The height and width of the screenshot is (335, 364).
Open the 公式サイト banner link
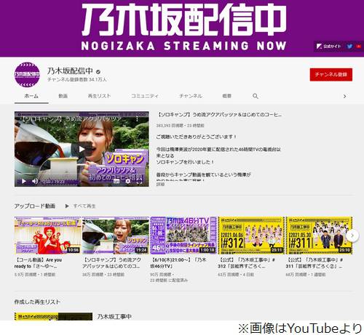coord(329,46)
